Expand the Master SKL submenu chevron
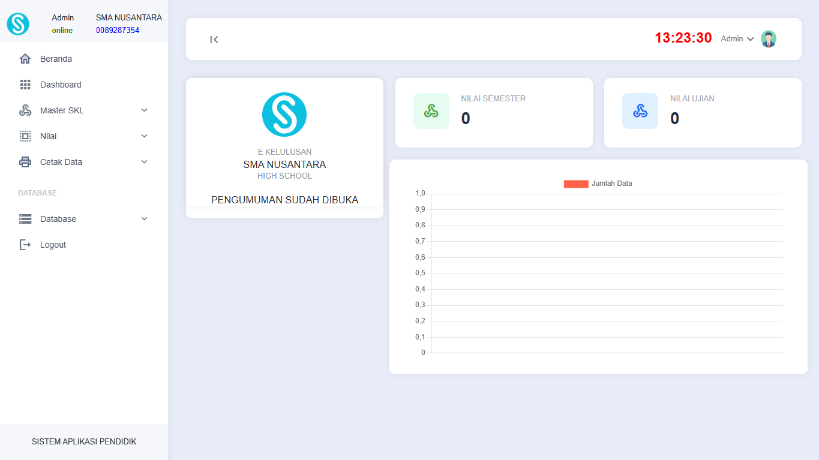819x460 pixels. (144, 110)
